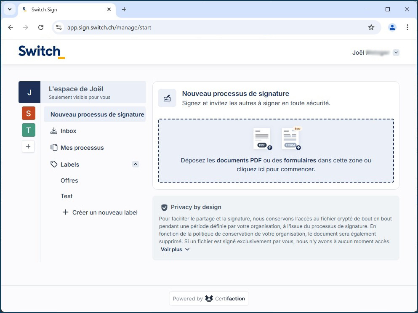Image resolution: width=418 pixels, height=313 pixels.
Task: Click the PDF document upload icon
Action: pos(262,139)
